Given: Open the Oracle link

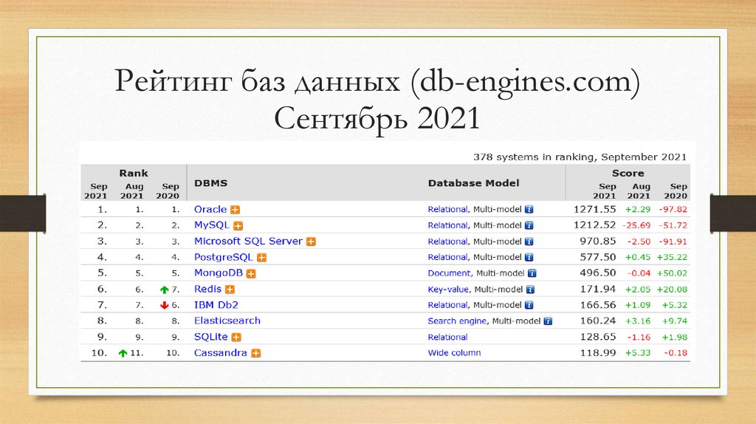Looking at the screenshot, I should point(210,209).
